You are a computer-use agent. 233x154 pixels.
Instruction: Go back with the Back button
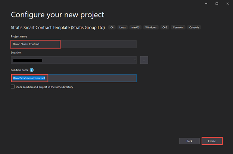[x=189, y=141]
